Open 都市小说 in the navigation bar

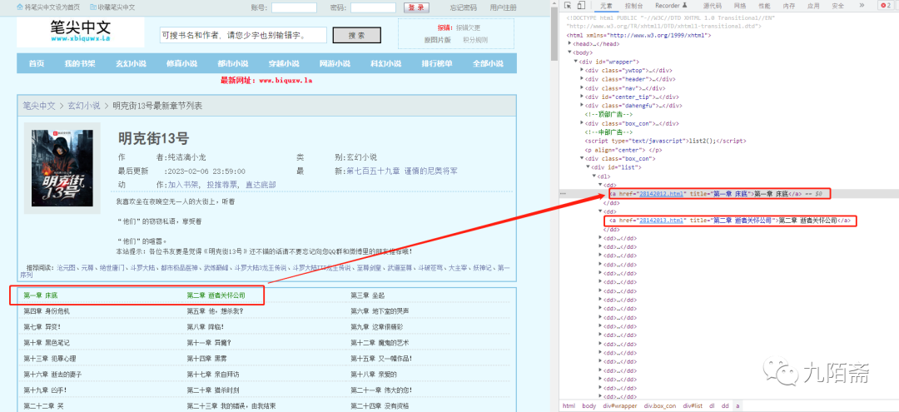tap(233, 63)
